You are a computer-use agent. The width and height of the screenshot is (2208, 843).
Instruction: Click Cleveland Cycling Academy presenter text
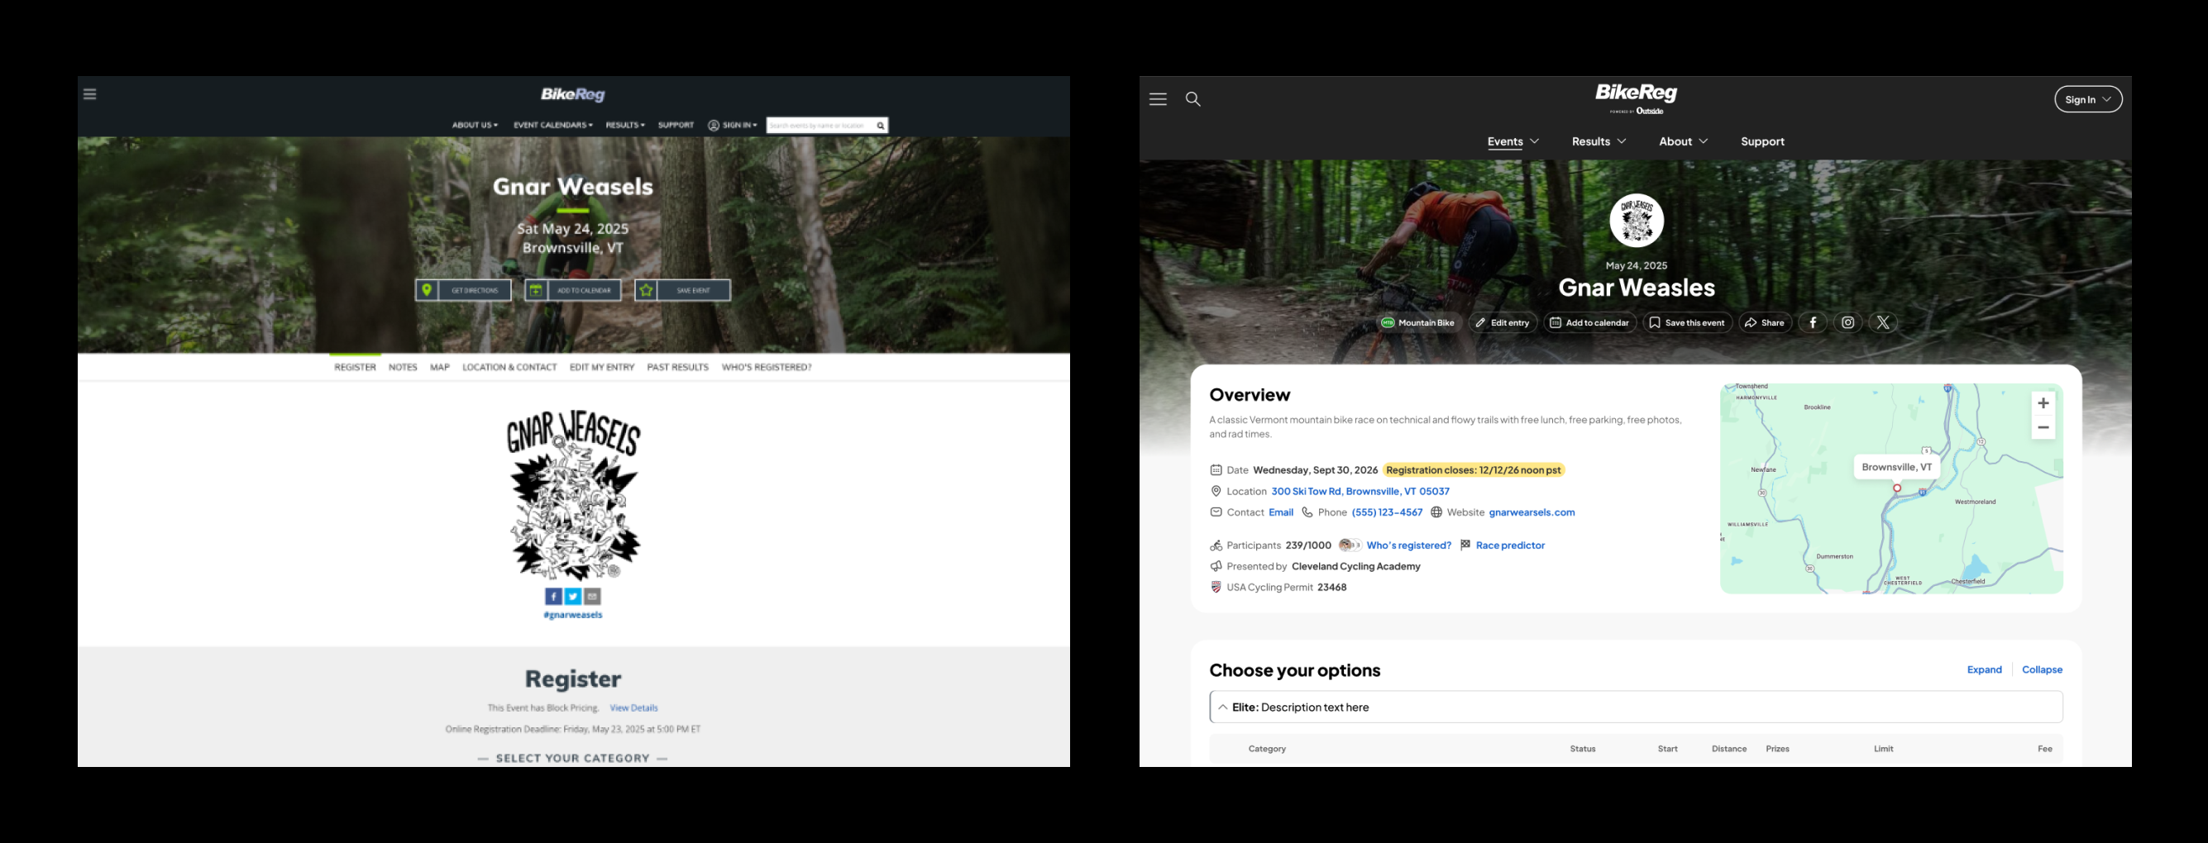point(1356,567)
